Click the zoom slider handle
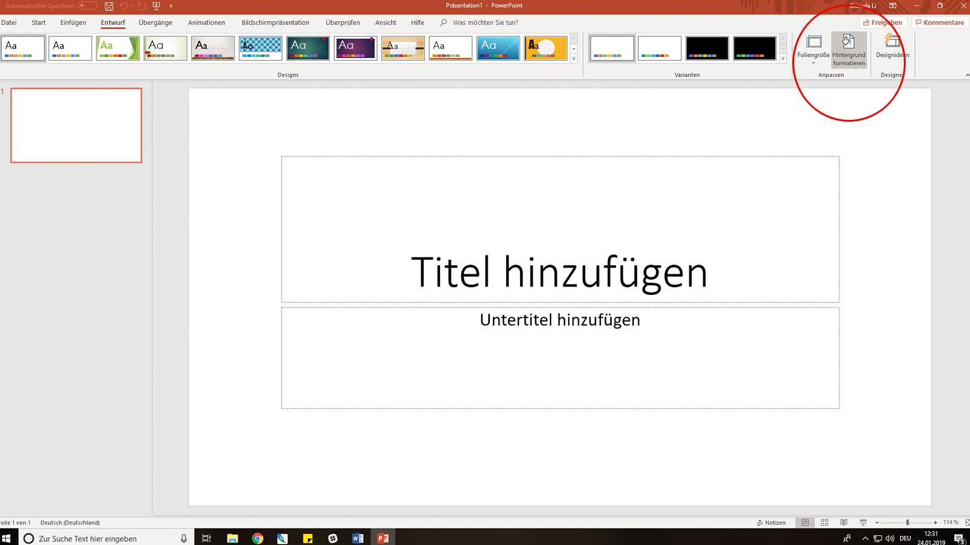The height and width of the screenshot is (545, 970). click(908, 523)
